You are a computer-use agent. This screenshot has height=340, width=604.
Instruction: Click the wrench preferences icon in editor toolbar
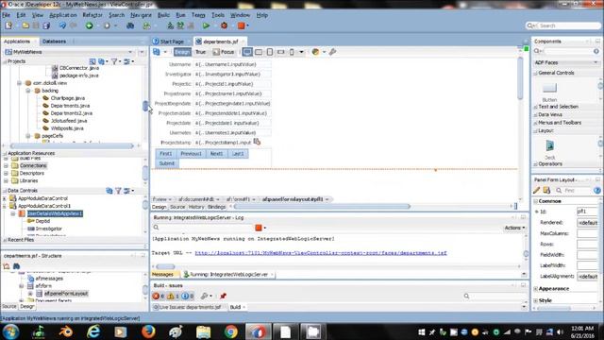click(332, 52)
